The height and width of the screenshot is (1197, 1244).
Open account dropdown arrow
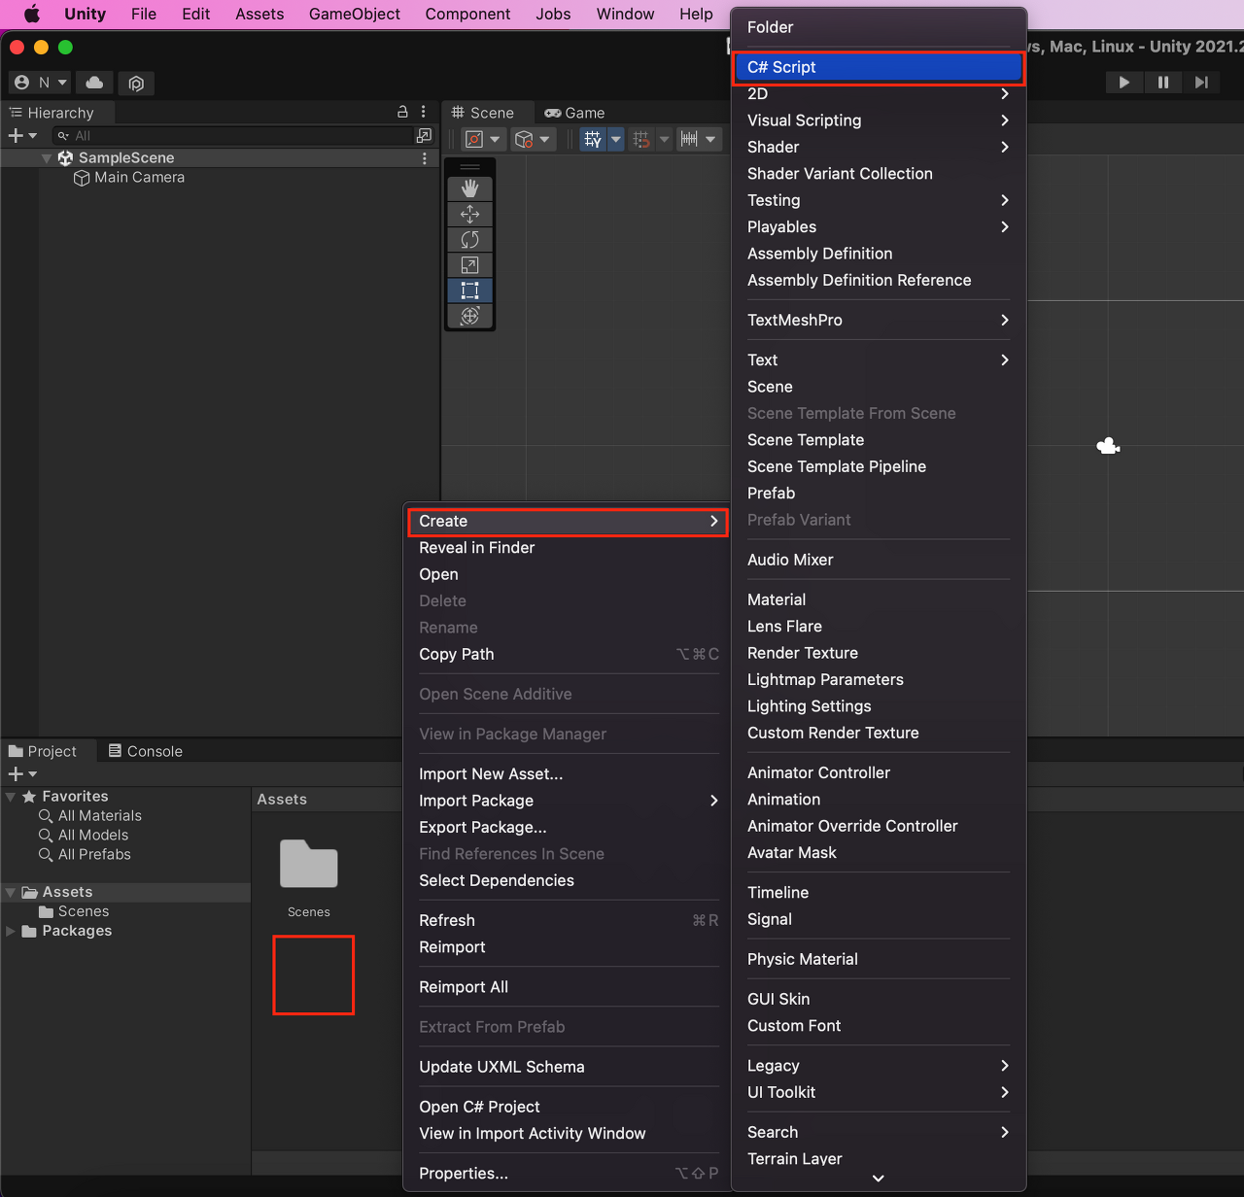pos(63,83)
